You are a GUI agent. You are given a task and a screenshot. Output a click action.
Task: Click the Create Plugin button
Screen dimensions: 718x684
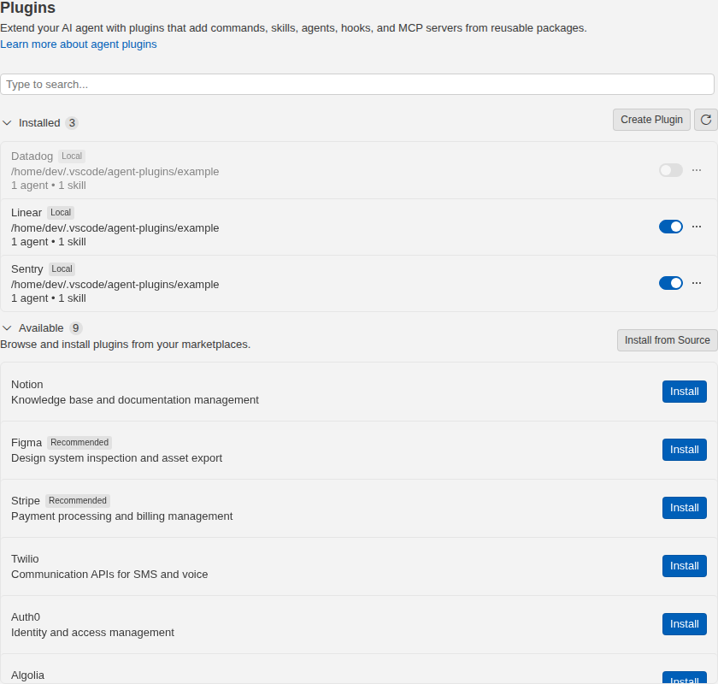click(x=651, y=120)
